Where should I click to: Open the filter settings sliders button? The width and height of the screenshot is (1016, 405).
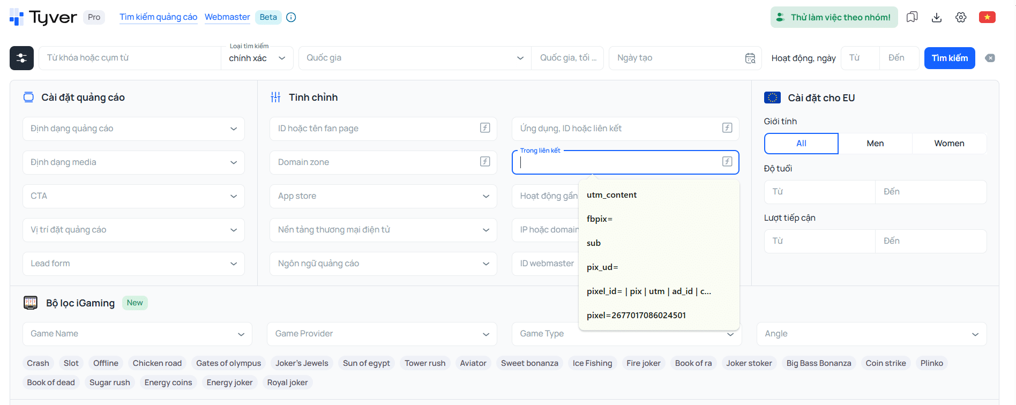21,58
